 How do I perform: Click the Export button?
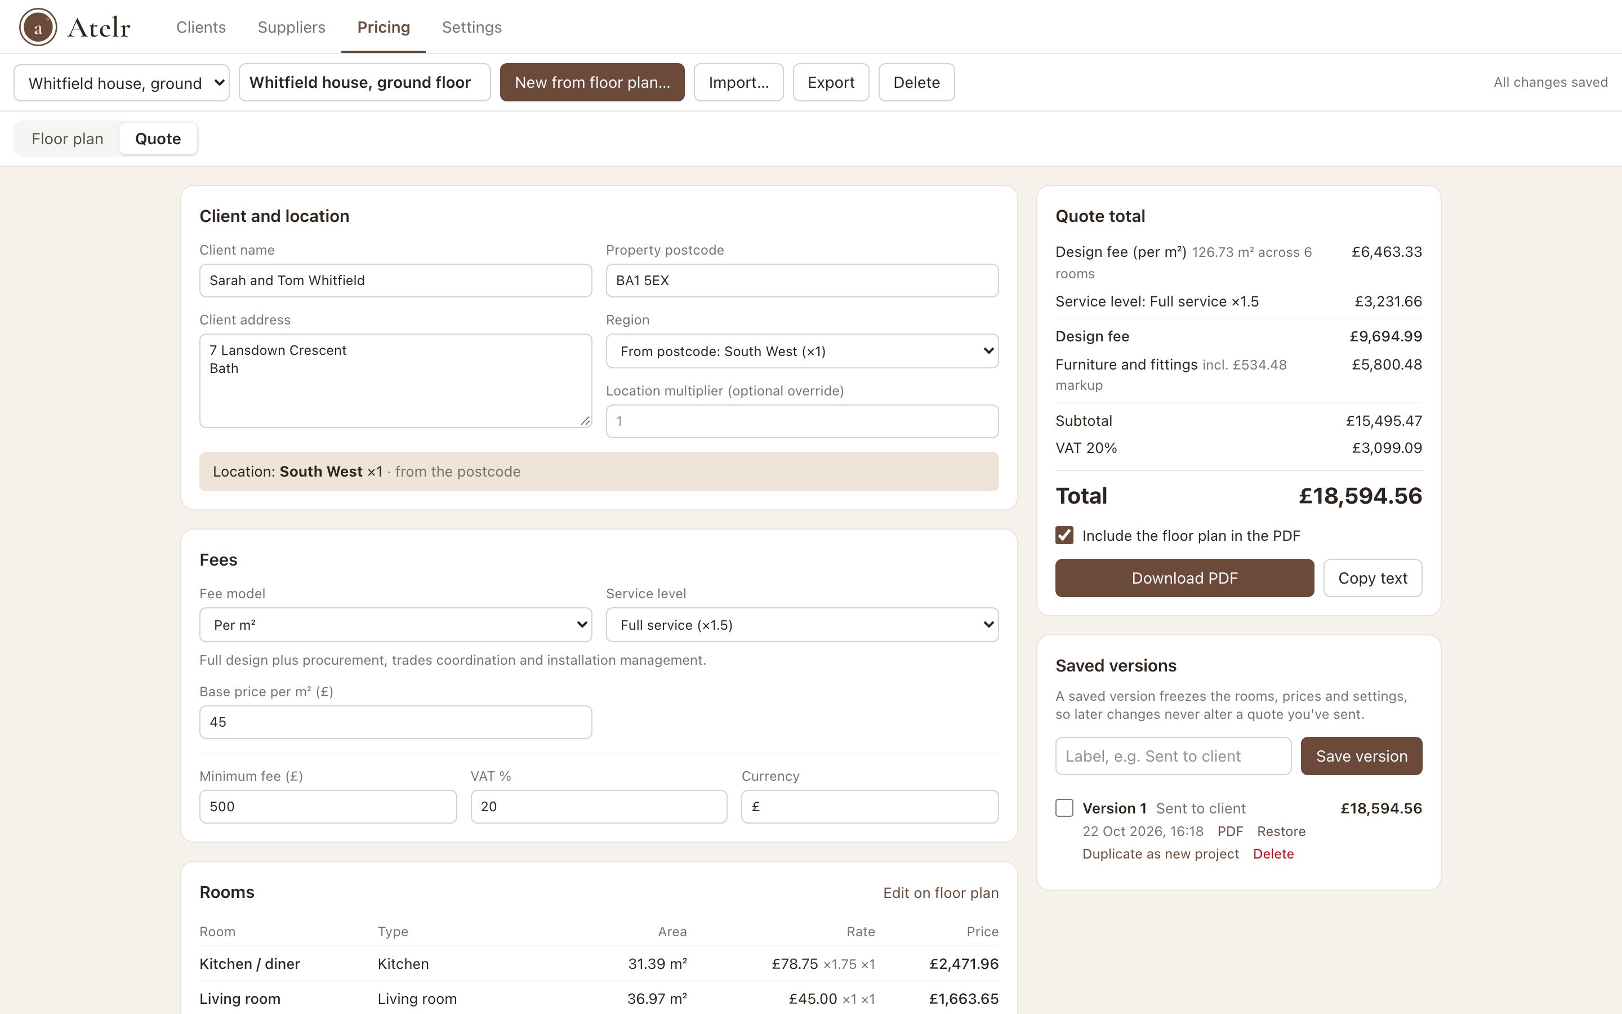click(831, 82)
